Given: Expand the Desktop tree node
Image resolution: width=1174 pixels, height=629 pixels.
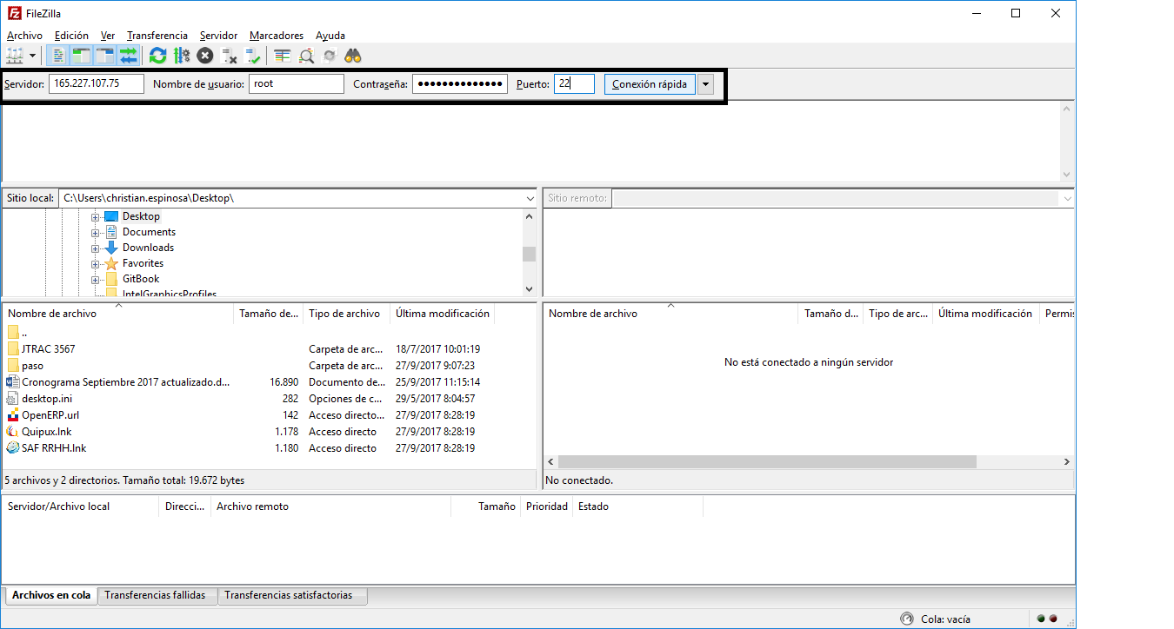Looking at the screenshot, I should click(96, 216).
